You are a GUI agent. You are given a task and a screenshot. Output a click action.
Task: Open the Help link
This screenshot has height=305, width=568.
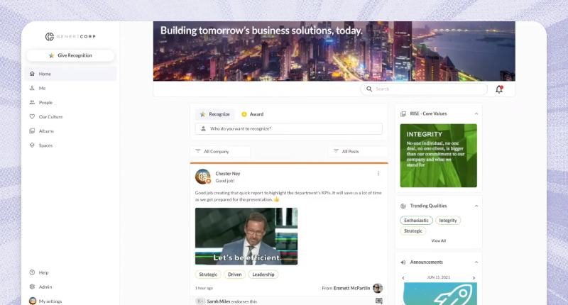coord(43,272)
